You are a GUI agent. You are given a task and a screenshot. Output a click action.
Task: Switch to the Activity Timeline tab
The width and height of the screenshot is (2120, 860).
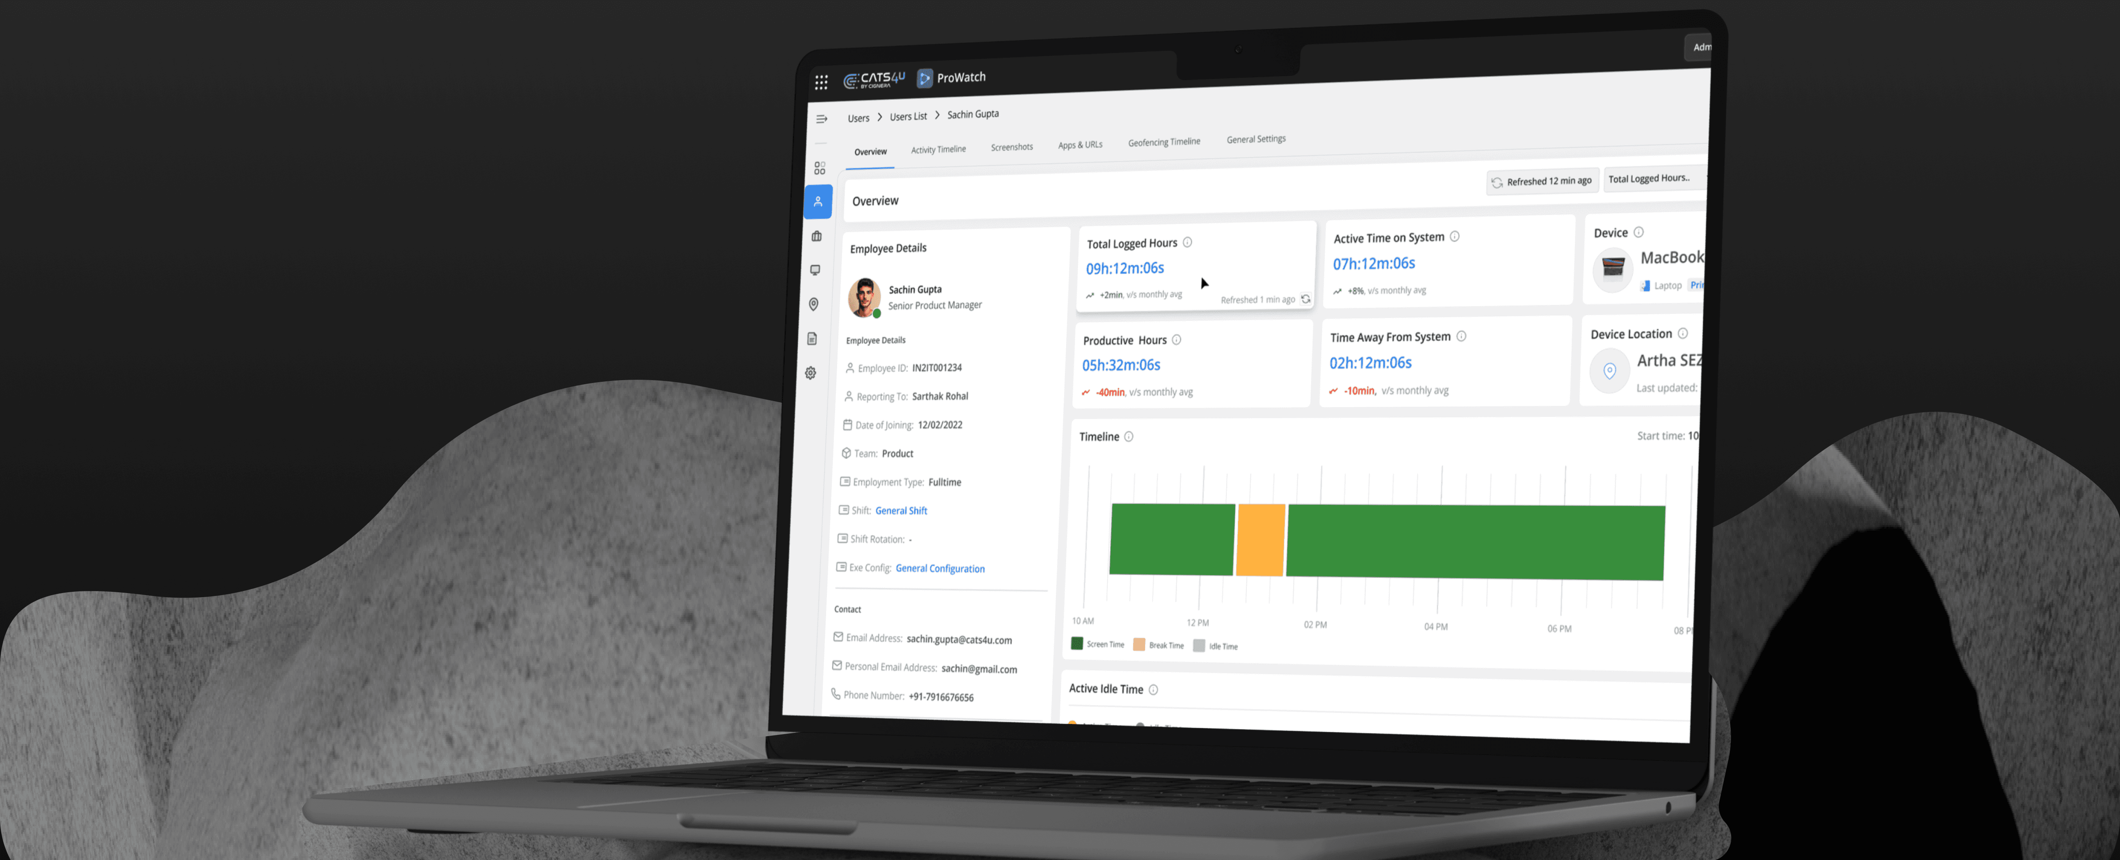click(x=938, y=150)
